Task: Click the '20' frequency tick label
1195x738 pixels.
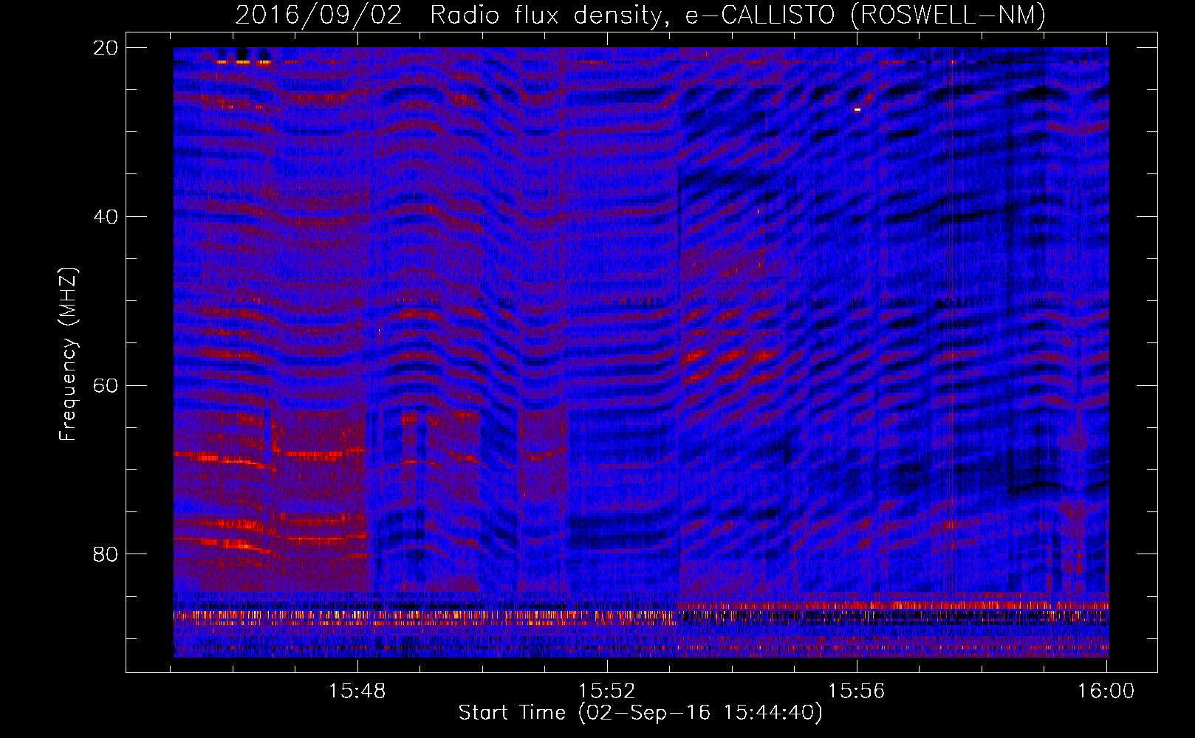Action: (106, 48)
